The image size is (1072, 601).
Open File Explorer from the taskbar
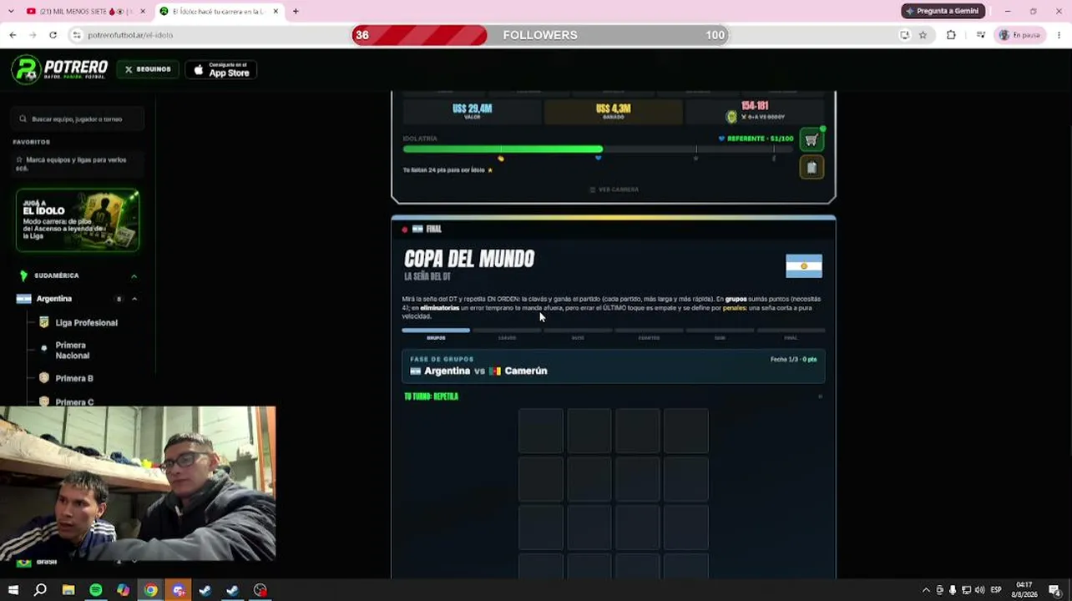(x=68, y=590)
